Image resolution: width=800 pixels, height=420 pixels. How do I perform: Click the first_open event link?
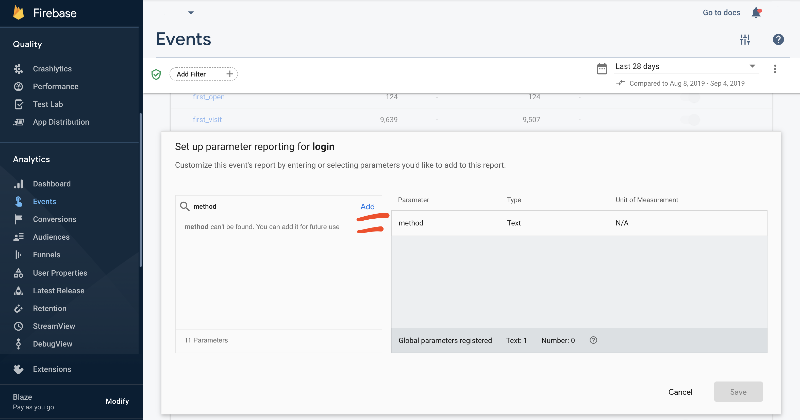coord(208,97)
